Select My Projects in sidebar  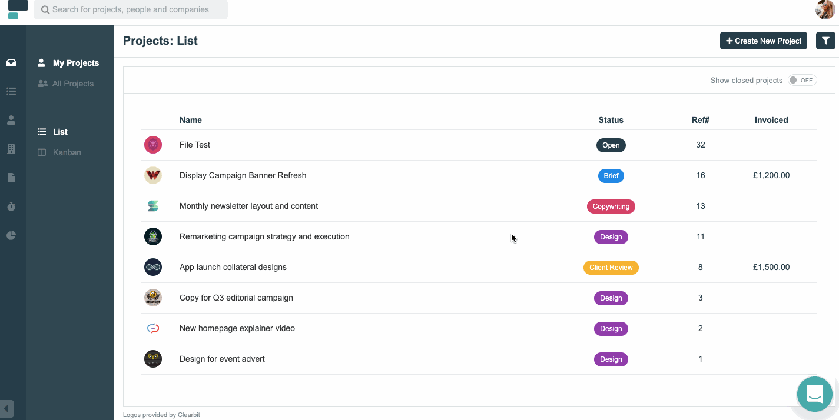point(75,63)
